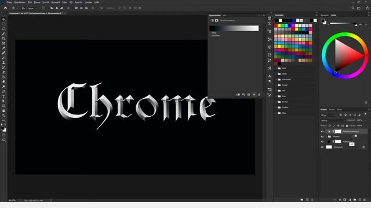This screenshot has width=371, height=208.
Task: Select the Hintergrund layer thumbnail
Action: pyautogui.click(x=329, y=147)
